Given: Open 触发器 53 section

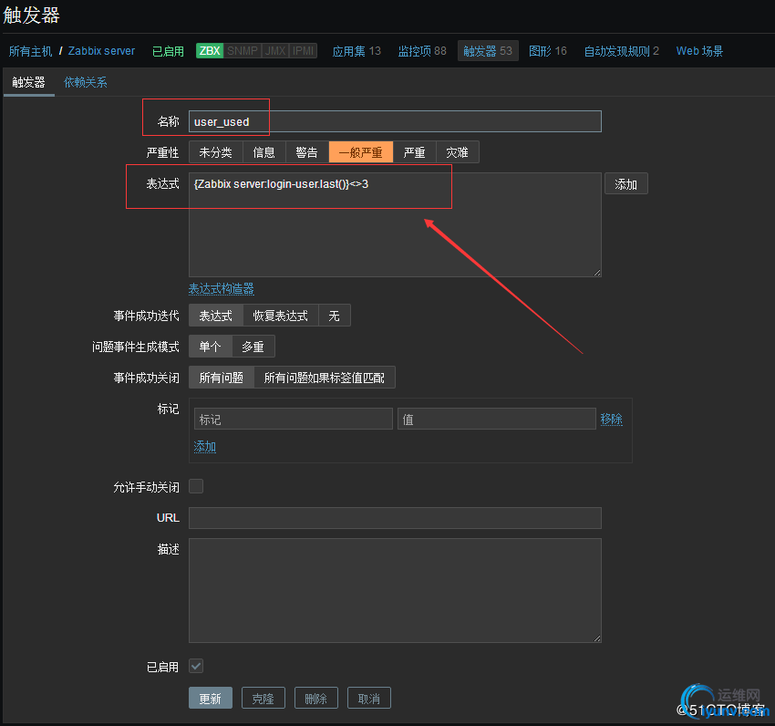Looking at the screenshot, I should point(488,51).
